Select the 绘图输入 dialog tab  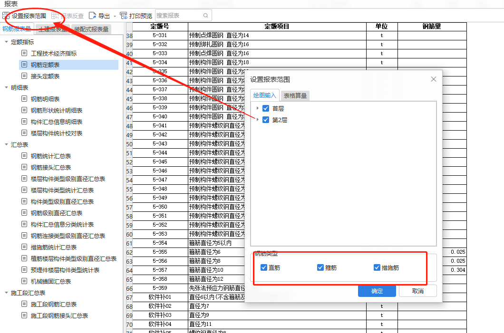point(264,95)
